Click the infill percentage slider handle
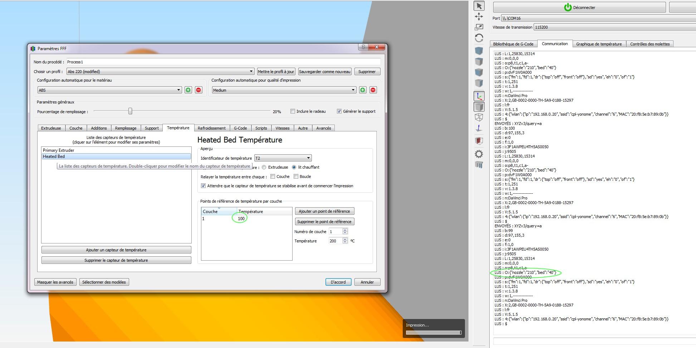Screen dimensions: 696x348 [130, 111]
